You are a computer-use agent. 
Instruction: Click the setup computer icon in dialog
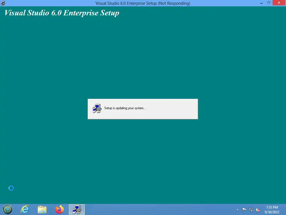point(97,108)
